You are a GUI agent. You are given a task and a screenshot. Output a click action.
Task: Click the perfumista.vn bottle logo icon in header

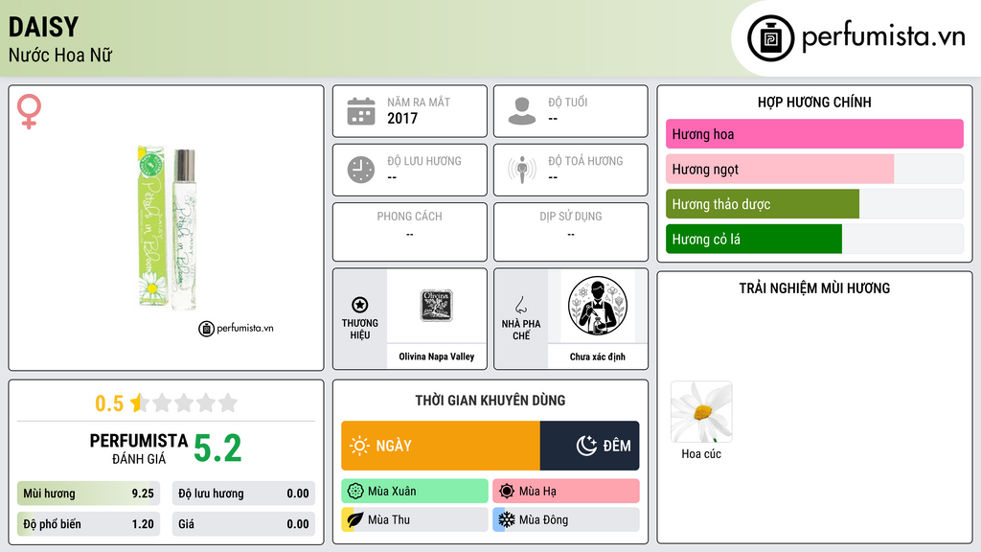tap(771, 38)
